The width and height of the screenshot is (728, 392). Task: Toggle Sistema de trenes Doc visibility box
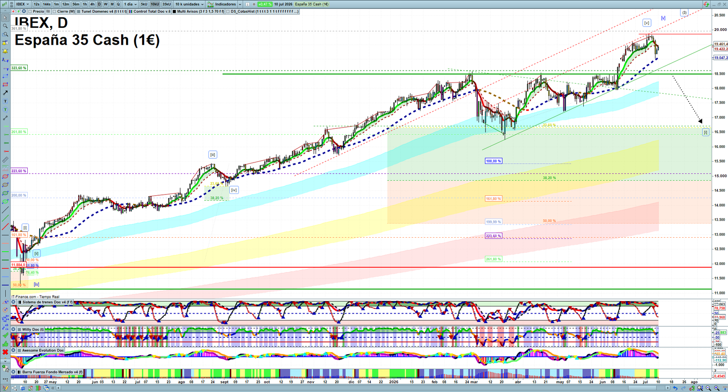(x=20, y=302)
